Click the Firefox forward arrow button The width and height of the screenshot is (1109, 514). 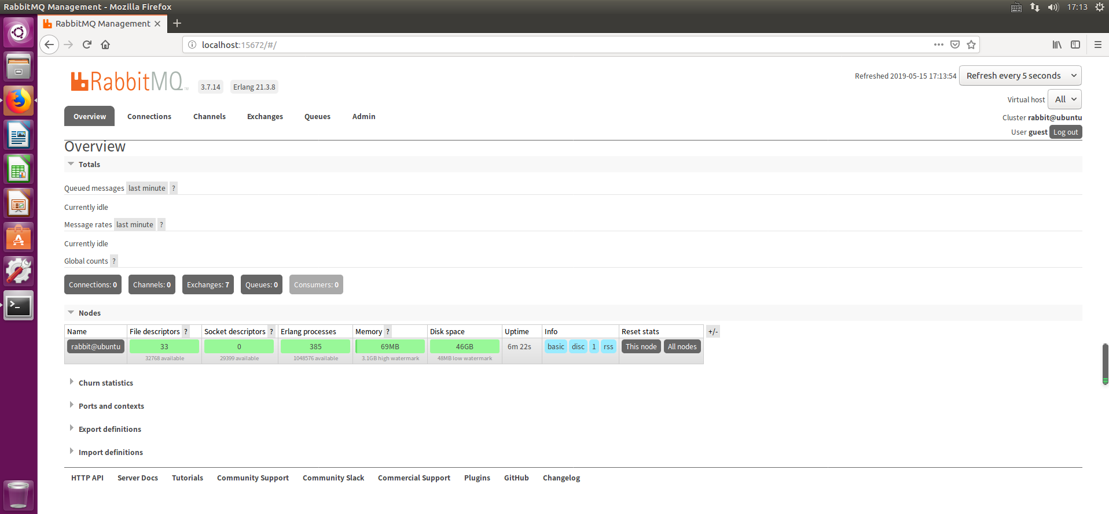pyautogui.click(x=68, y=45)
